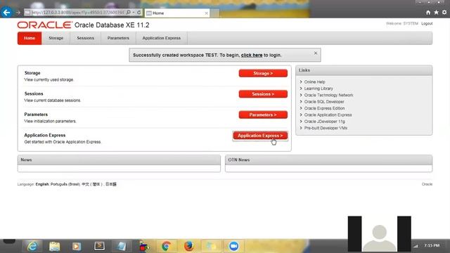The image size is (450, 253).
Task: Switch language to Português (Brasil)
Action: click(x=65, y=184)
